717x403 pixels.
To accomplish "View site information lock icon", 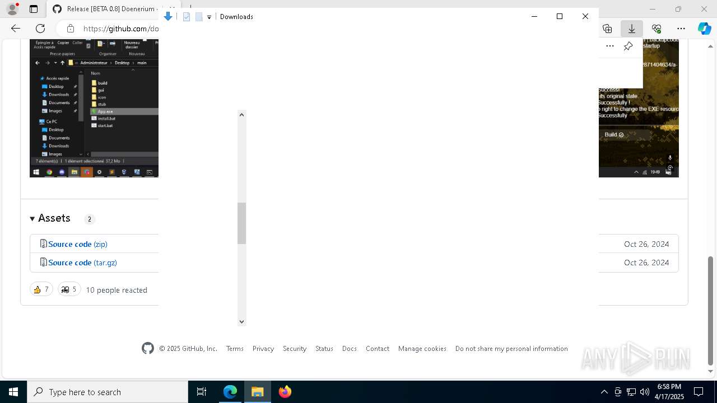I will point(71,29).
